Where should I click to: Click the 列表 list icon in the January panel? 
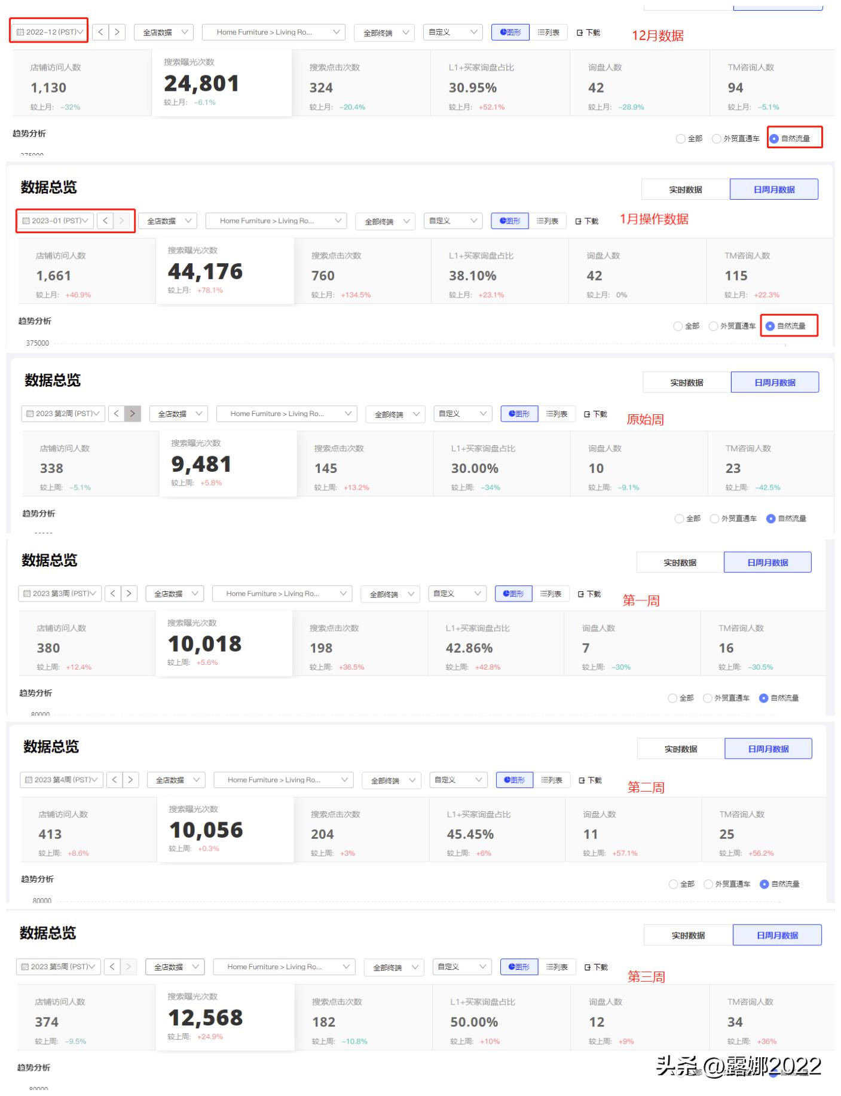point(547,221)
